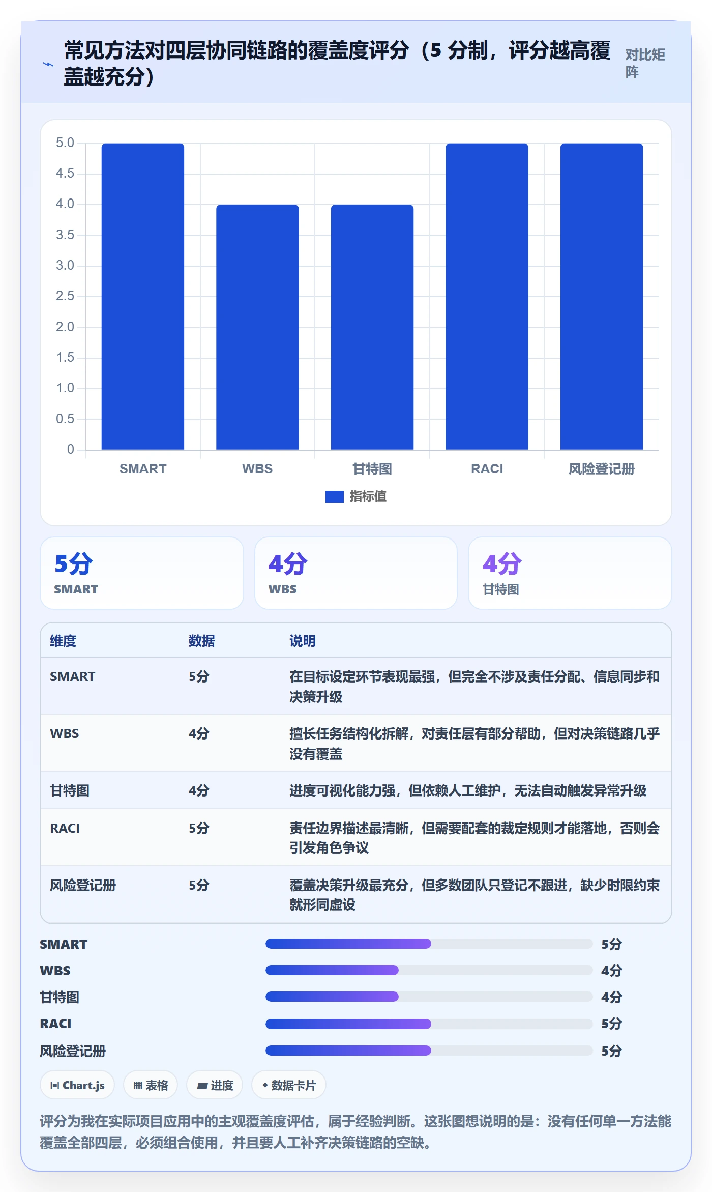Screen dimensions: 712x1192
Task: Click the lightning icon beside the title
Action: tap(48, 64)
